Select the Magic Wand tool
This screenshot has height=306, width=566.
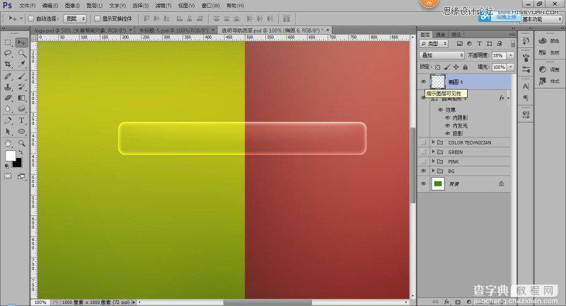coord(22,53)
